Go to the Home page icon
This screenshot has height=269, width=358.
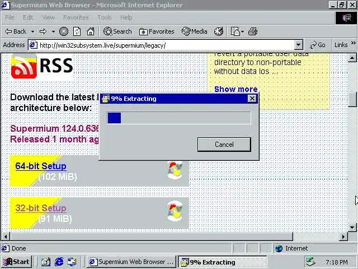pos(91,31)
